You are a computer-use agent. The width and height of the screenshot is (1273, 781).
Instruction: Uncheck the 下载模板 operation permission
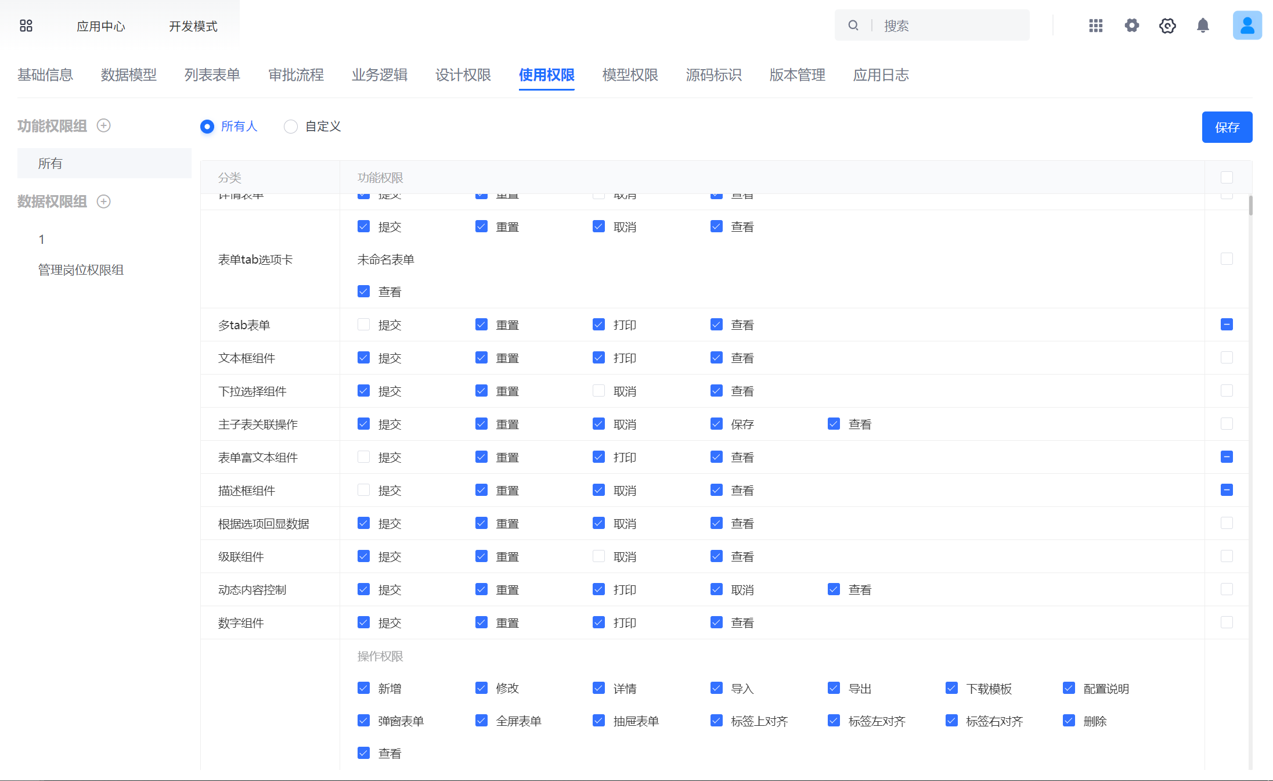click(x=952, y=688)
